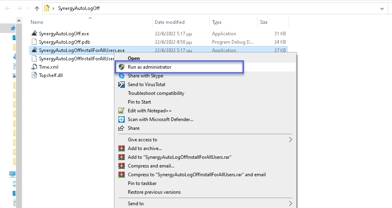392x208 pixels.
Task: Select SynergyAutoLogOffInstallForAllUsers.exe icon
Action: click(34, 50)
